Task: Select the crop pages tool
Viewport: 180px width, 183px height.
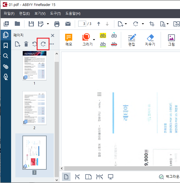Action: pos(152,24)
